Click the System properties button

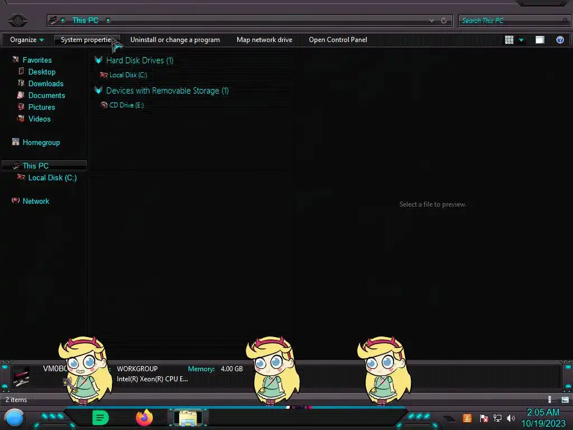point(87,40)
